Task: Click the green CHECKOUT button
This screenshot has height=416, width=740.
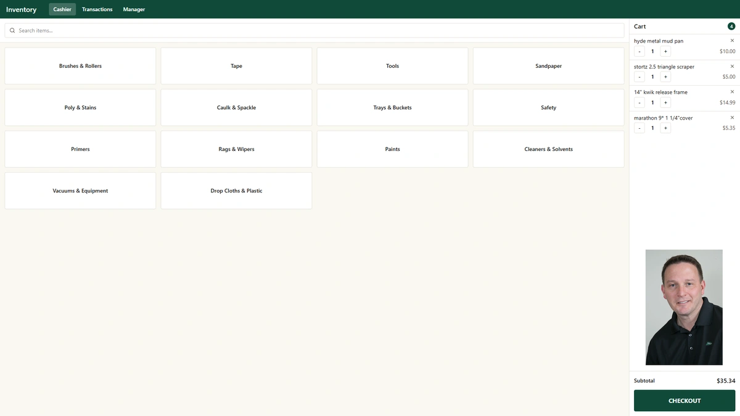Action: (684, 401)
